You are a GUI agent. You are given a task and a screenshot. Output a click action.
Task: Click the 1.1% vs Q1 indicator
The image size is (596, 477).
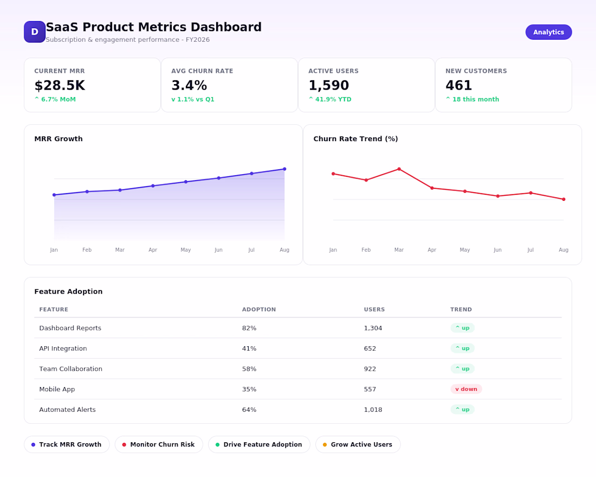pos(193,99)
